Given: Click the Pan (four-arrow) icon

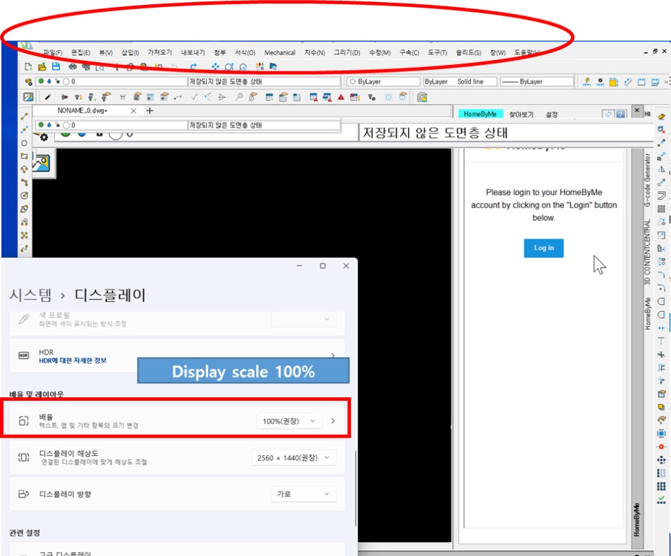Looking at the screenshot, I should coord(215,67).
